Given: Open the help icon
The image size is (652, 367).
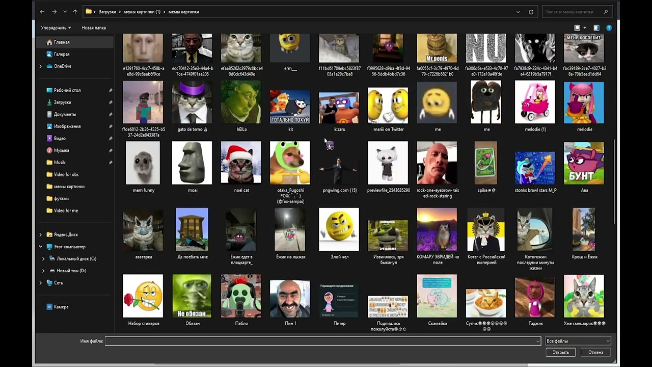Looking at the screenshot, I should [609, 28].
